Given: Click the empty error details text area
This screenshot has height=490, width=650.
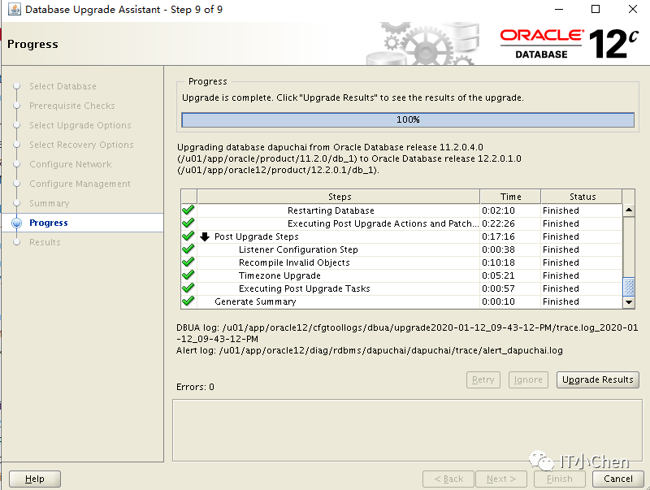Looking at the screenshot, I should (x=407, y=431).
